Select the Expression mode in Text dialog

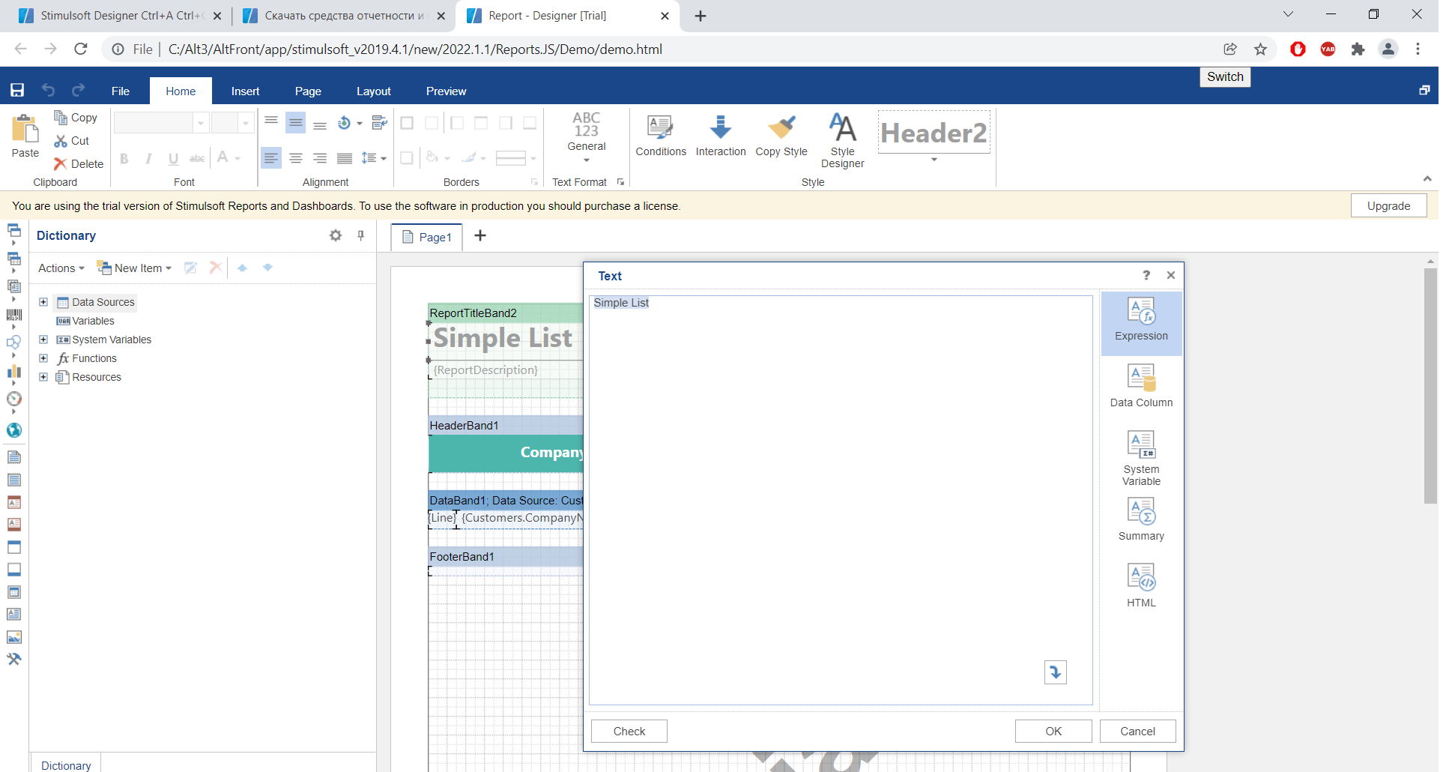coord(1141,324)
